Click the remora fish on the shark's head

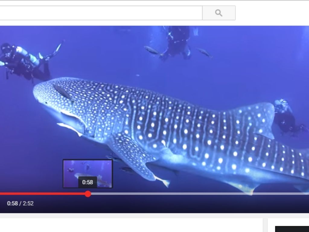click(x=63, y=93)
